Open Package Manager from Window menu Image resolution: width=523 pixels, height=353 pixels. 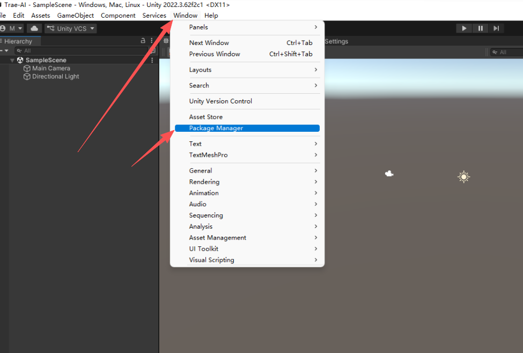247,128
